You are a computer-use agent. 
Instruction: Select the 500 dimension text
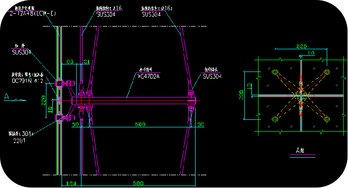pyautogui.click(x=140, y=124)
